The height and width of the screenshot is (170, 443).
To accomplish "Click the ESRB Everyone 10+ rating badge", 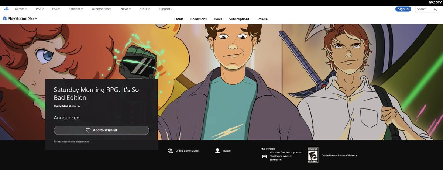I will [313, 155].
